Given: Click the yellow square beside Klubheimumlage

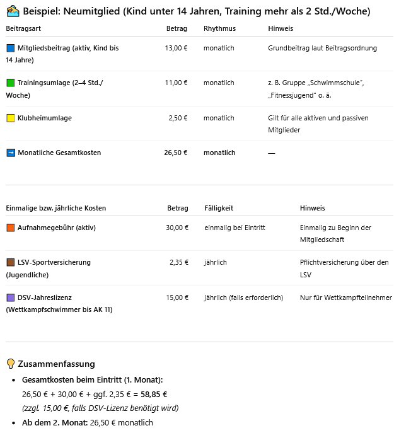Looking at the screenshot, I should [x=10, y=118].
